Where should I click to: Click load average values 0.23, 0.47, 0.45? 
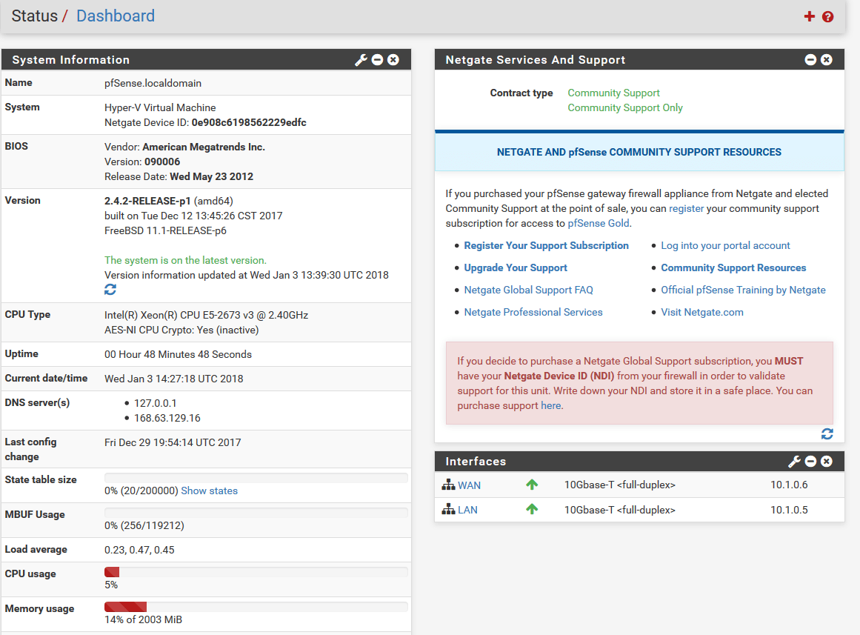click(139, 550)
